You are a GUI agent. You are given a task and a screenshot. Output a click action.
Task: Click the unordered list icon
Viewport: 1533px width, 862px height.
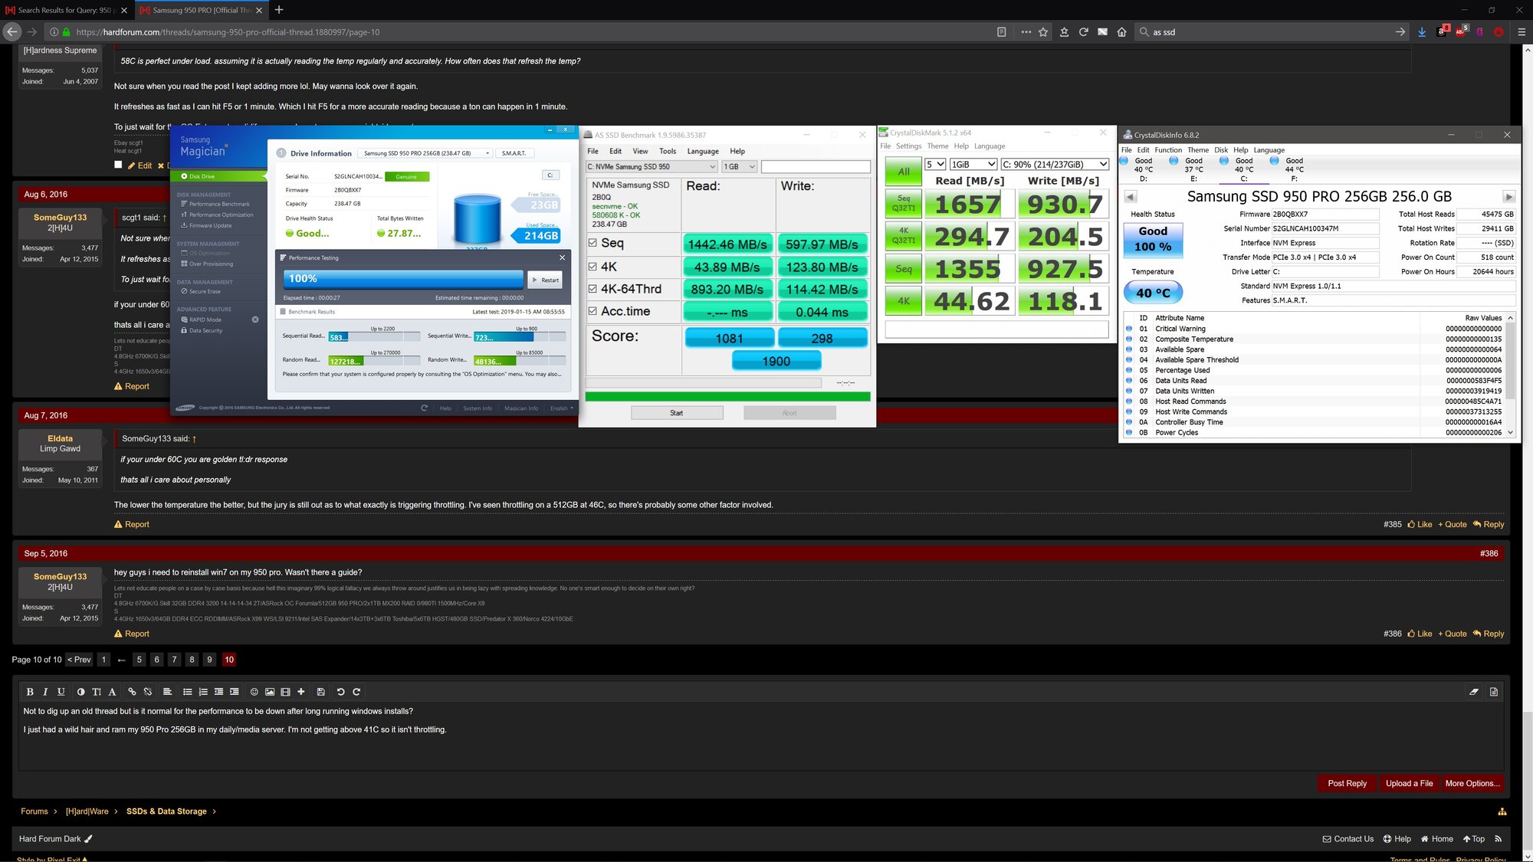click(x=187, y=692)
